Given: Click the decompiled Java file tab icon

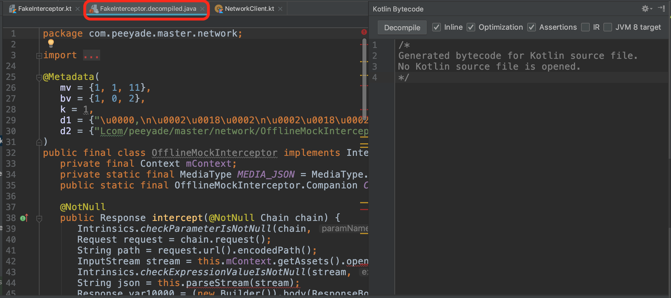Looking at the screenshot, I should point(93,9).
